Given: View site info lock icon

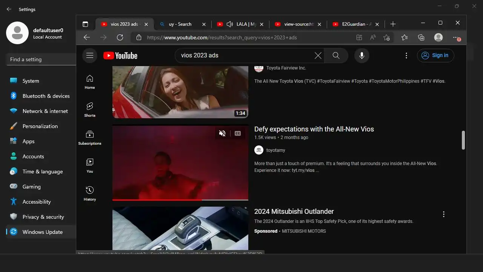Looking at the screenshot, I should coord(139,37).
